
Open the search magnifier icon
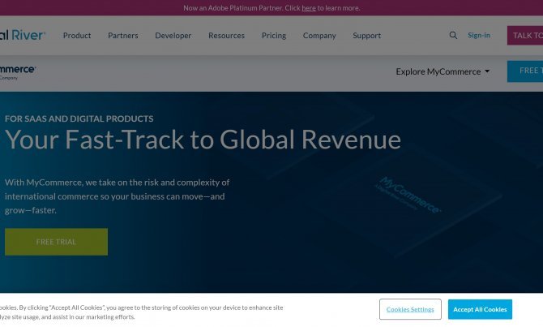(453, 35)
